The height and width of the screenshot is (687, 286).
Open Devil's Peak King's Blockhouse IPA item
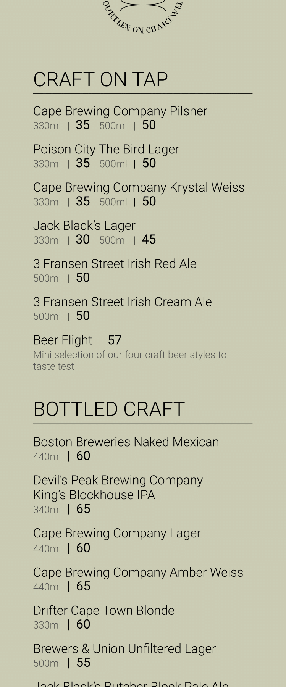point(118,487)
